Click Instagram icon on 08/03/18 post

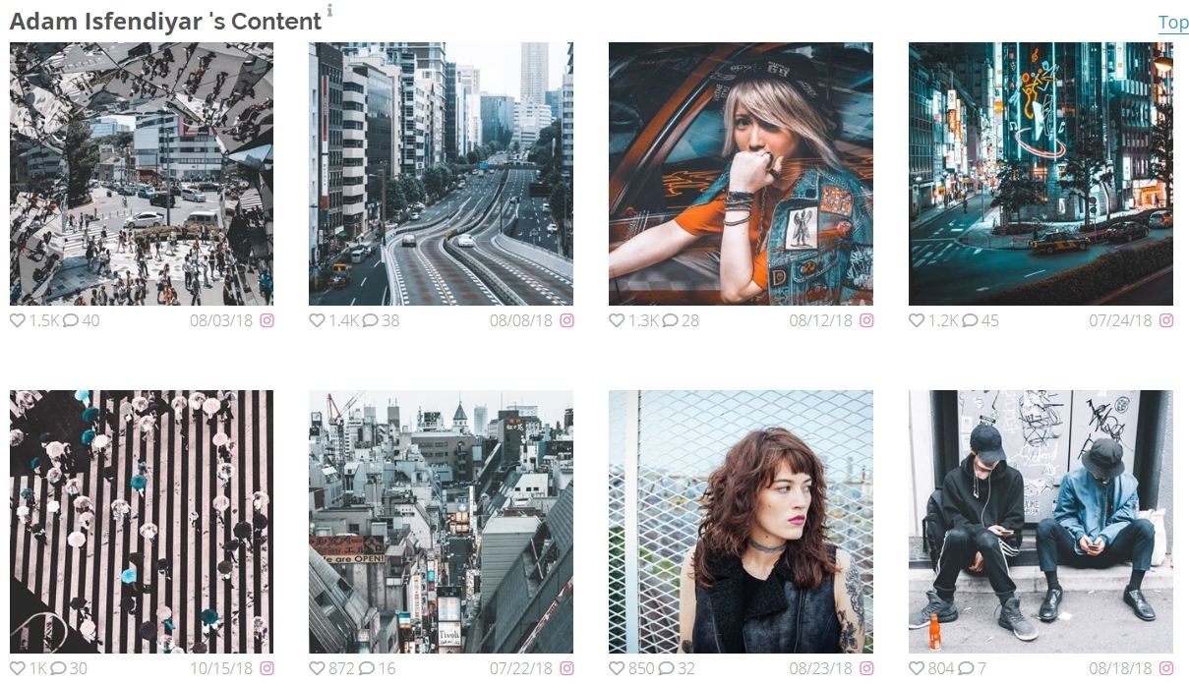point(267,320)
